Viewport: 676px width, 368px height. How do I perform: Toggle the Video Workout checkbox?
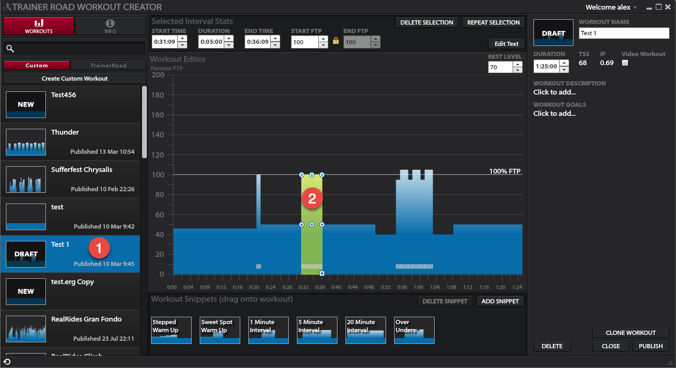pyautogui.click(x=625, y=63)
